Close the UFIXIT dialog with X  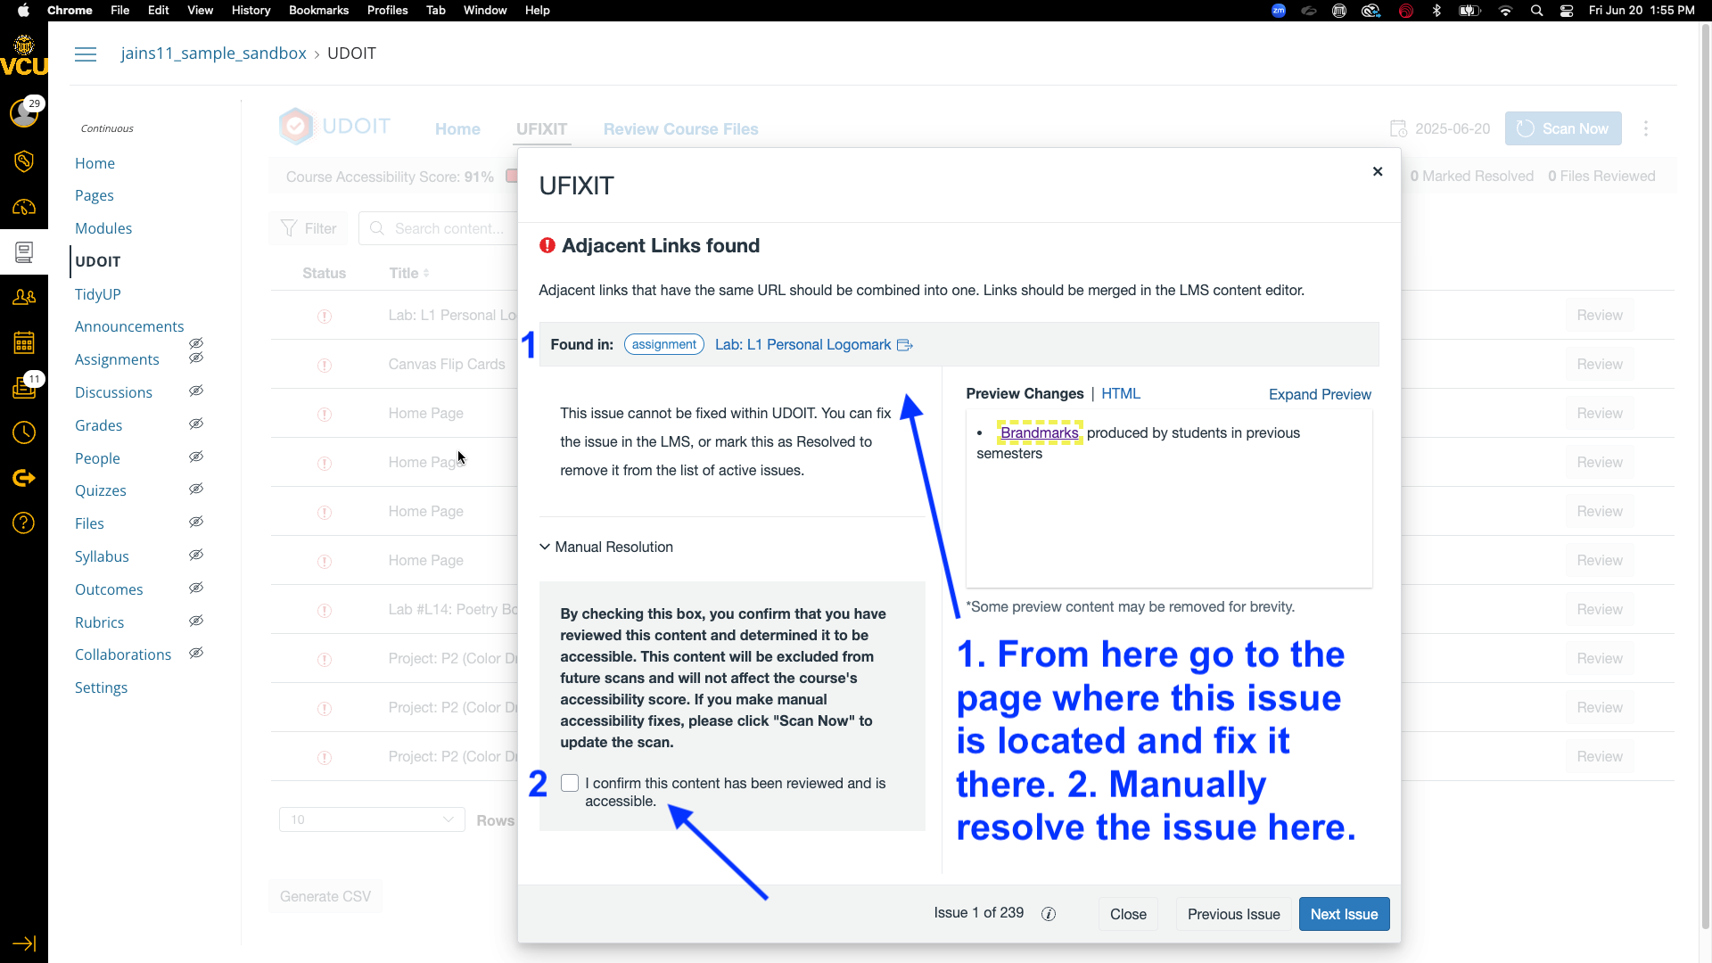click(x=1378, y=171)
